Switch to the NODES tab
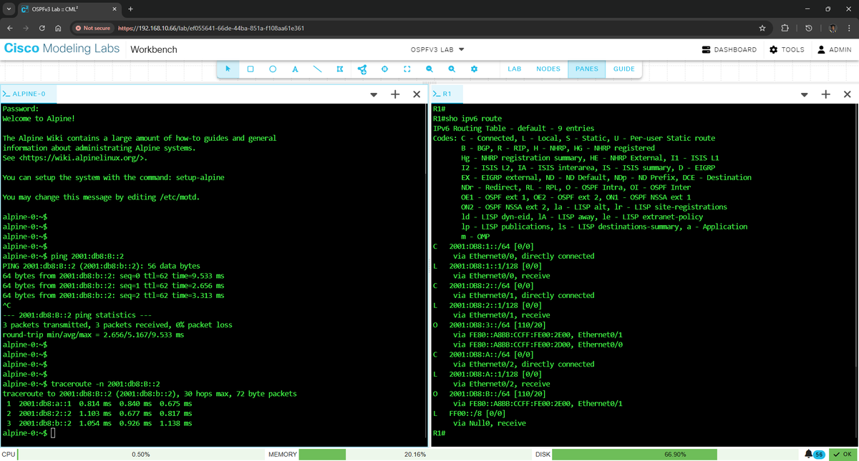The image size is (859, 461). pyautogui.click(x=548, y=69)
